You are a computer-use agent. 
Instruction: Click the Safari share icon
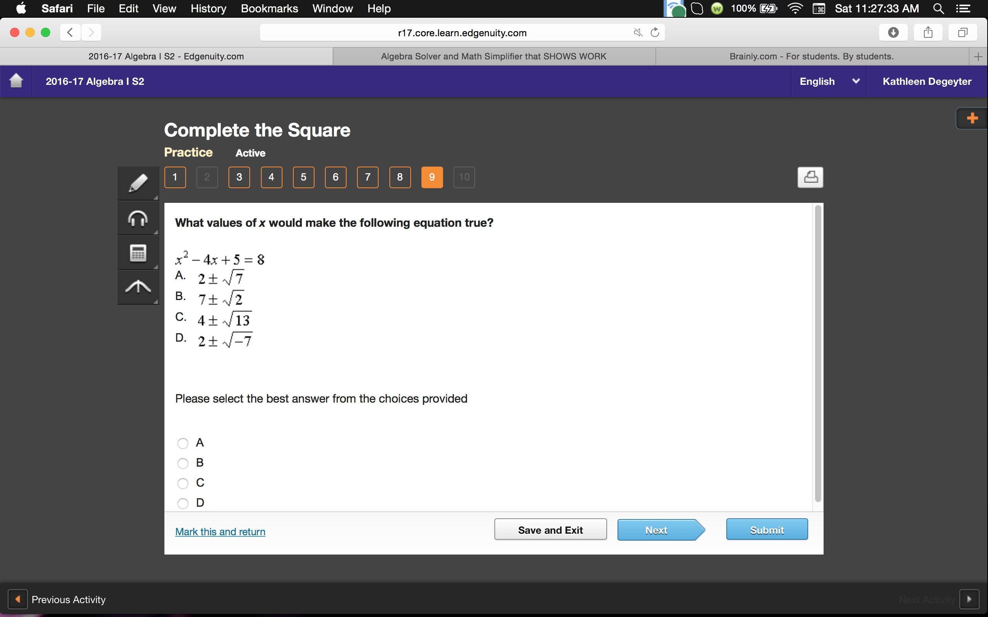pyautogui.click(x=928, y=32)
